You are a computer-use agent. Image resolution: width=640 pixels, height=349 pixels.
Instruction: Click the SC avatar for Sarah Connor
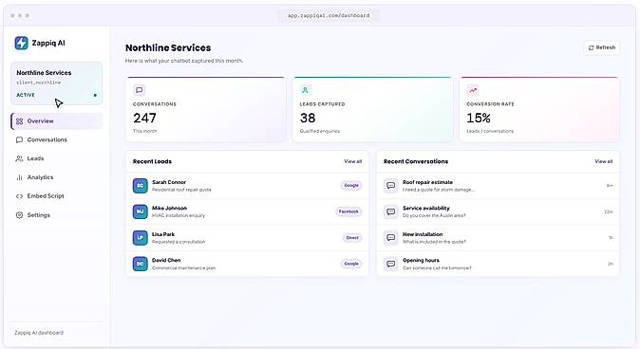coord(140,186)
